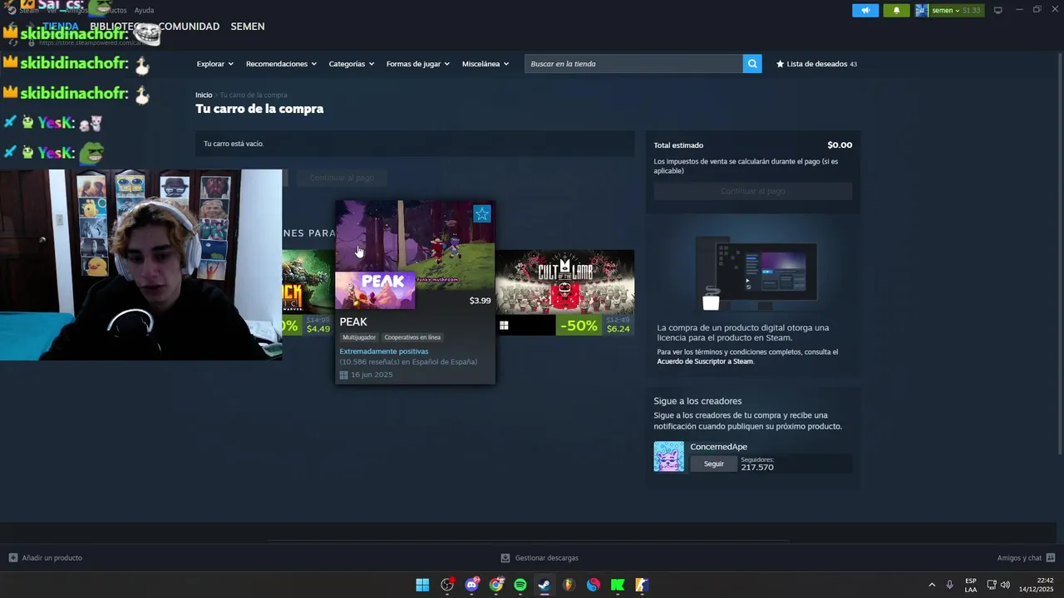Expand the Recomendaciones dropdown

click(x=281, y=64)
